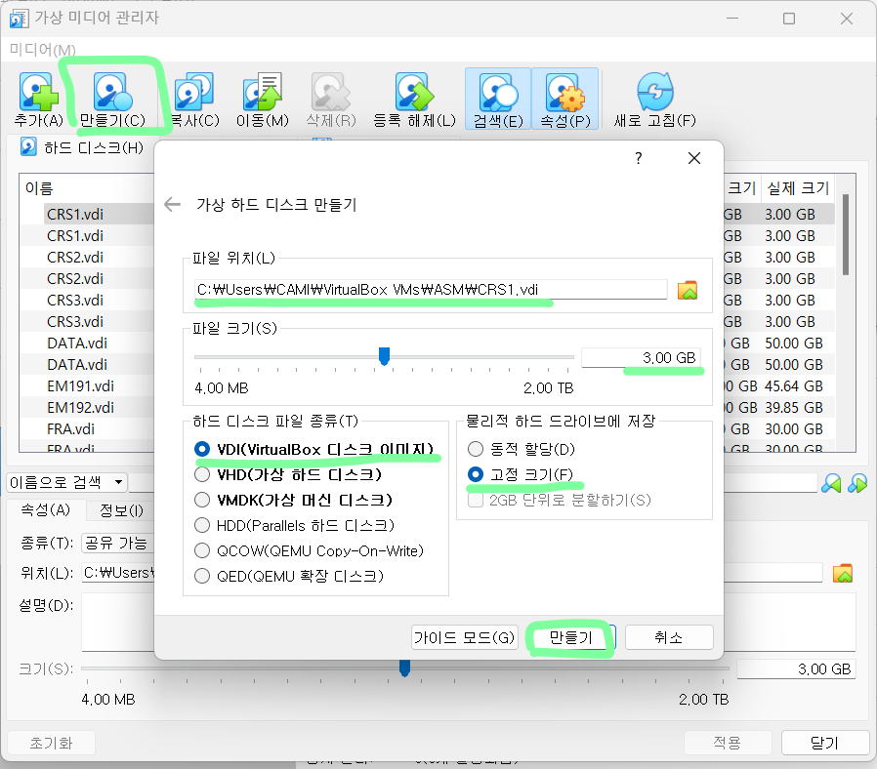The height and width of the screenshot is (769, 877).
Task: Click the 실제 크기 column header
Action: (797, 188)
